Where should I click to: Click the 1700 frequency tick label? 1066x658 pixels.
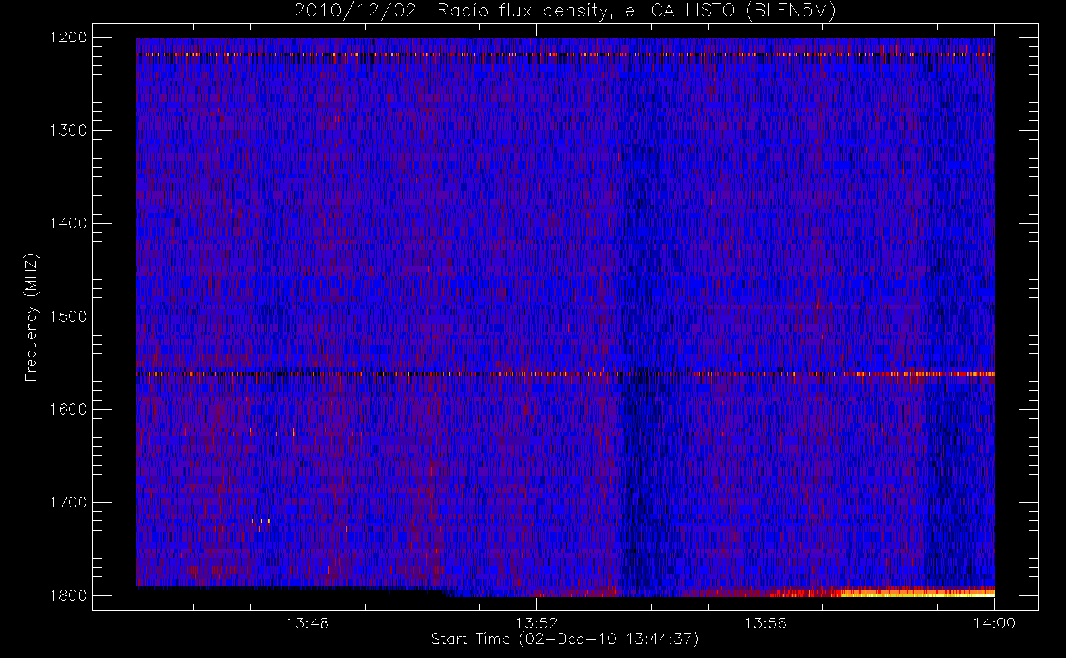(x=69, y=503)
